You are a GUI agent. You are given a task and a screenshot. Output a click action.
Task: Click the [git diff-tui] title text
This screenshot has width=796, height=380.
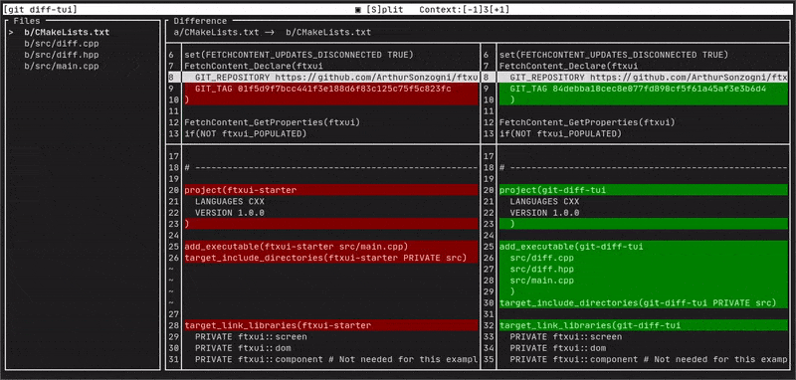(x=40, y=10)
